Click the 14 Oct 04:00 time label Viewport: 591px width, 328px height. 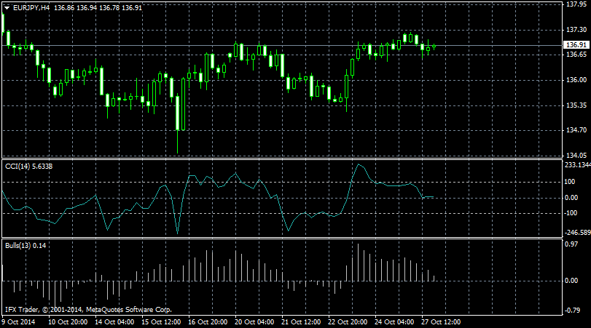[113, 321]
